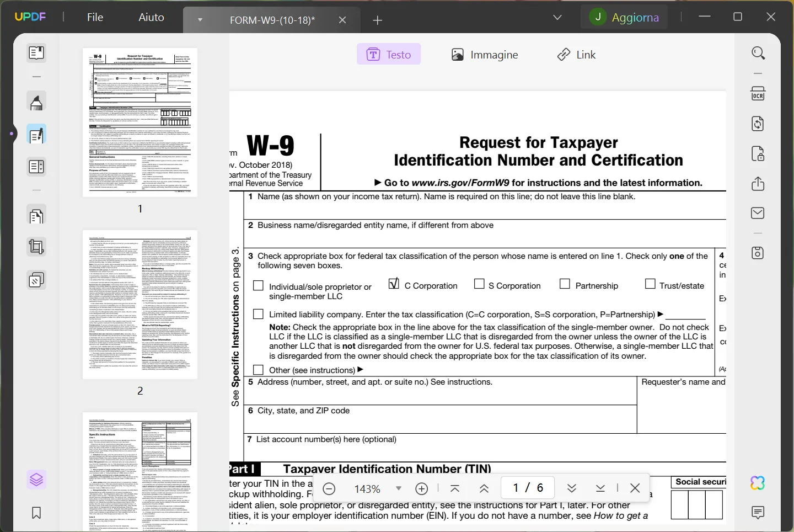Open the crop pages tool
This screenshot has height=532, width=794.
click(36, 247)
